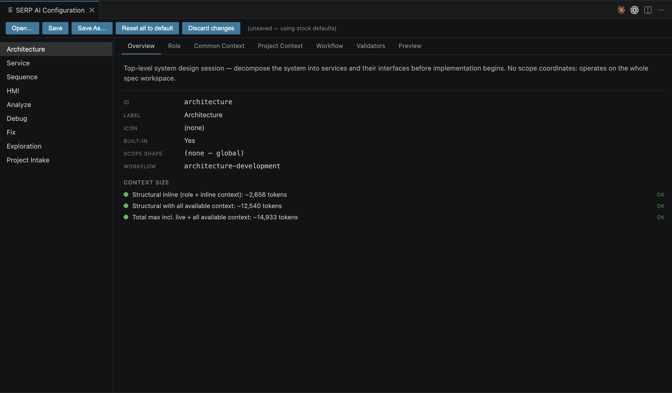The height and width of the screenshot is (393, 672).
Task: Select Architecture in the sidebar
Action: point(56,49)
